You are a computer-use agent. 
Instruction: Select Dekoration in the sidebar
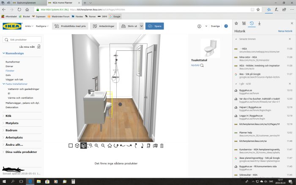12,107
